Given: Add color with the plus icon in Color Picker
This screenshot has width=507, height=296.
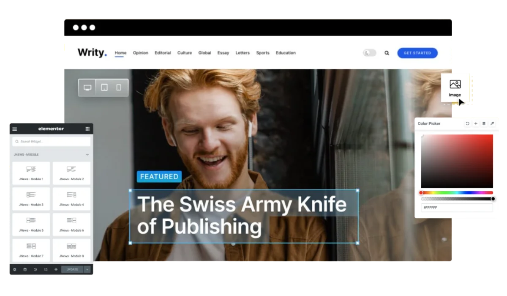Looking at the screenshot, I should coord(476,123).
